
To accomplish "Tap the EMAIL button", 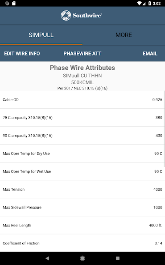I will [x=150, y=54].
